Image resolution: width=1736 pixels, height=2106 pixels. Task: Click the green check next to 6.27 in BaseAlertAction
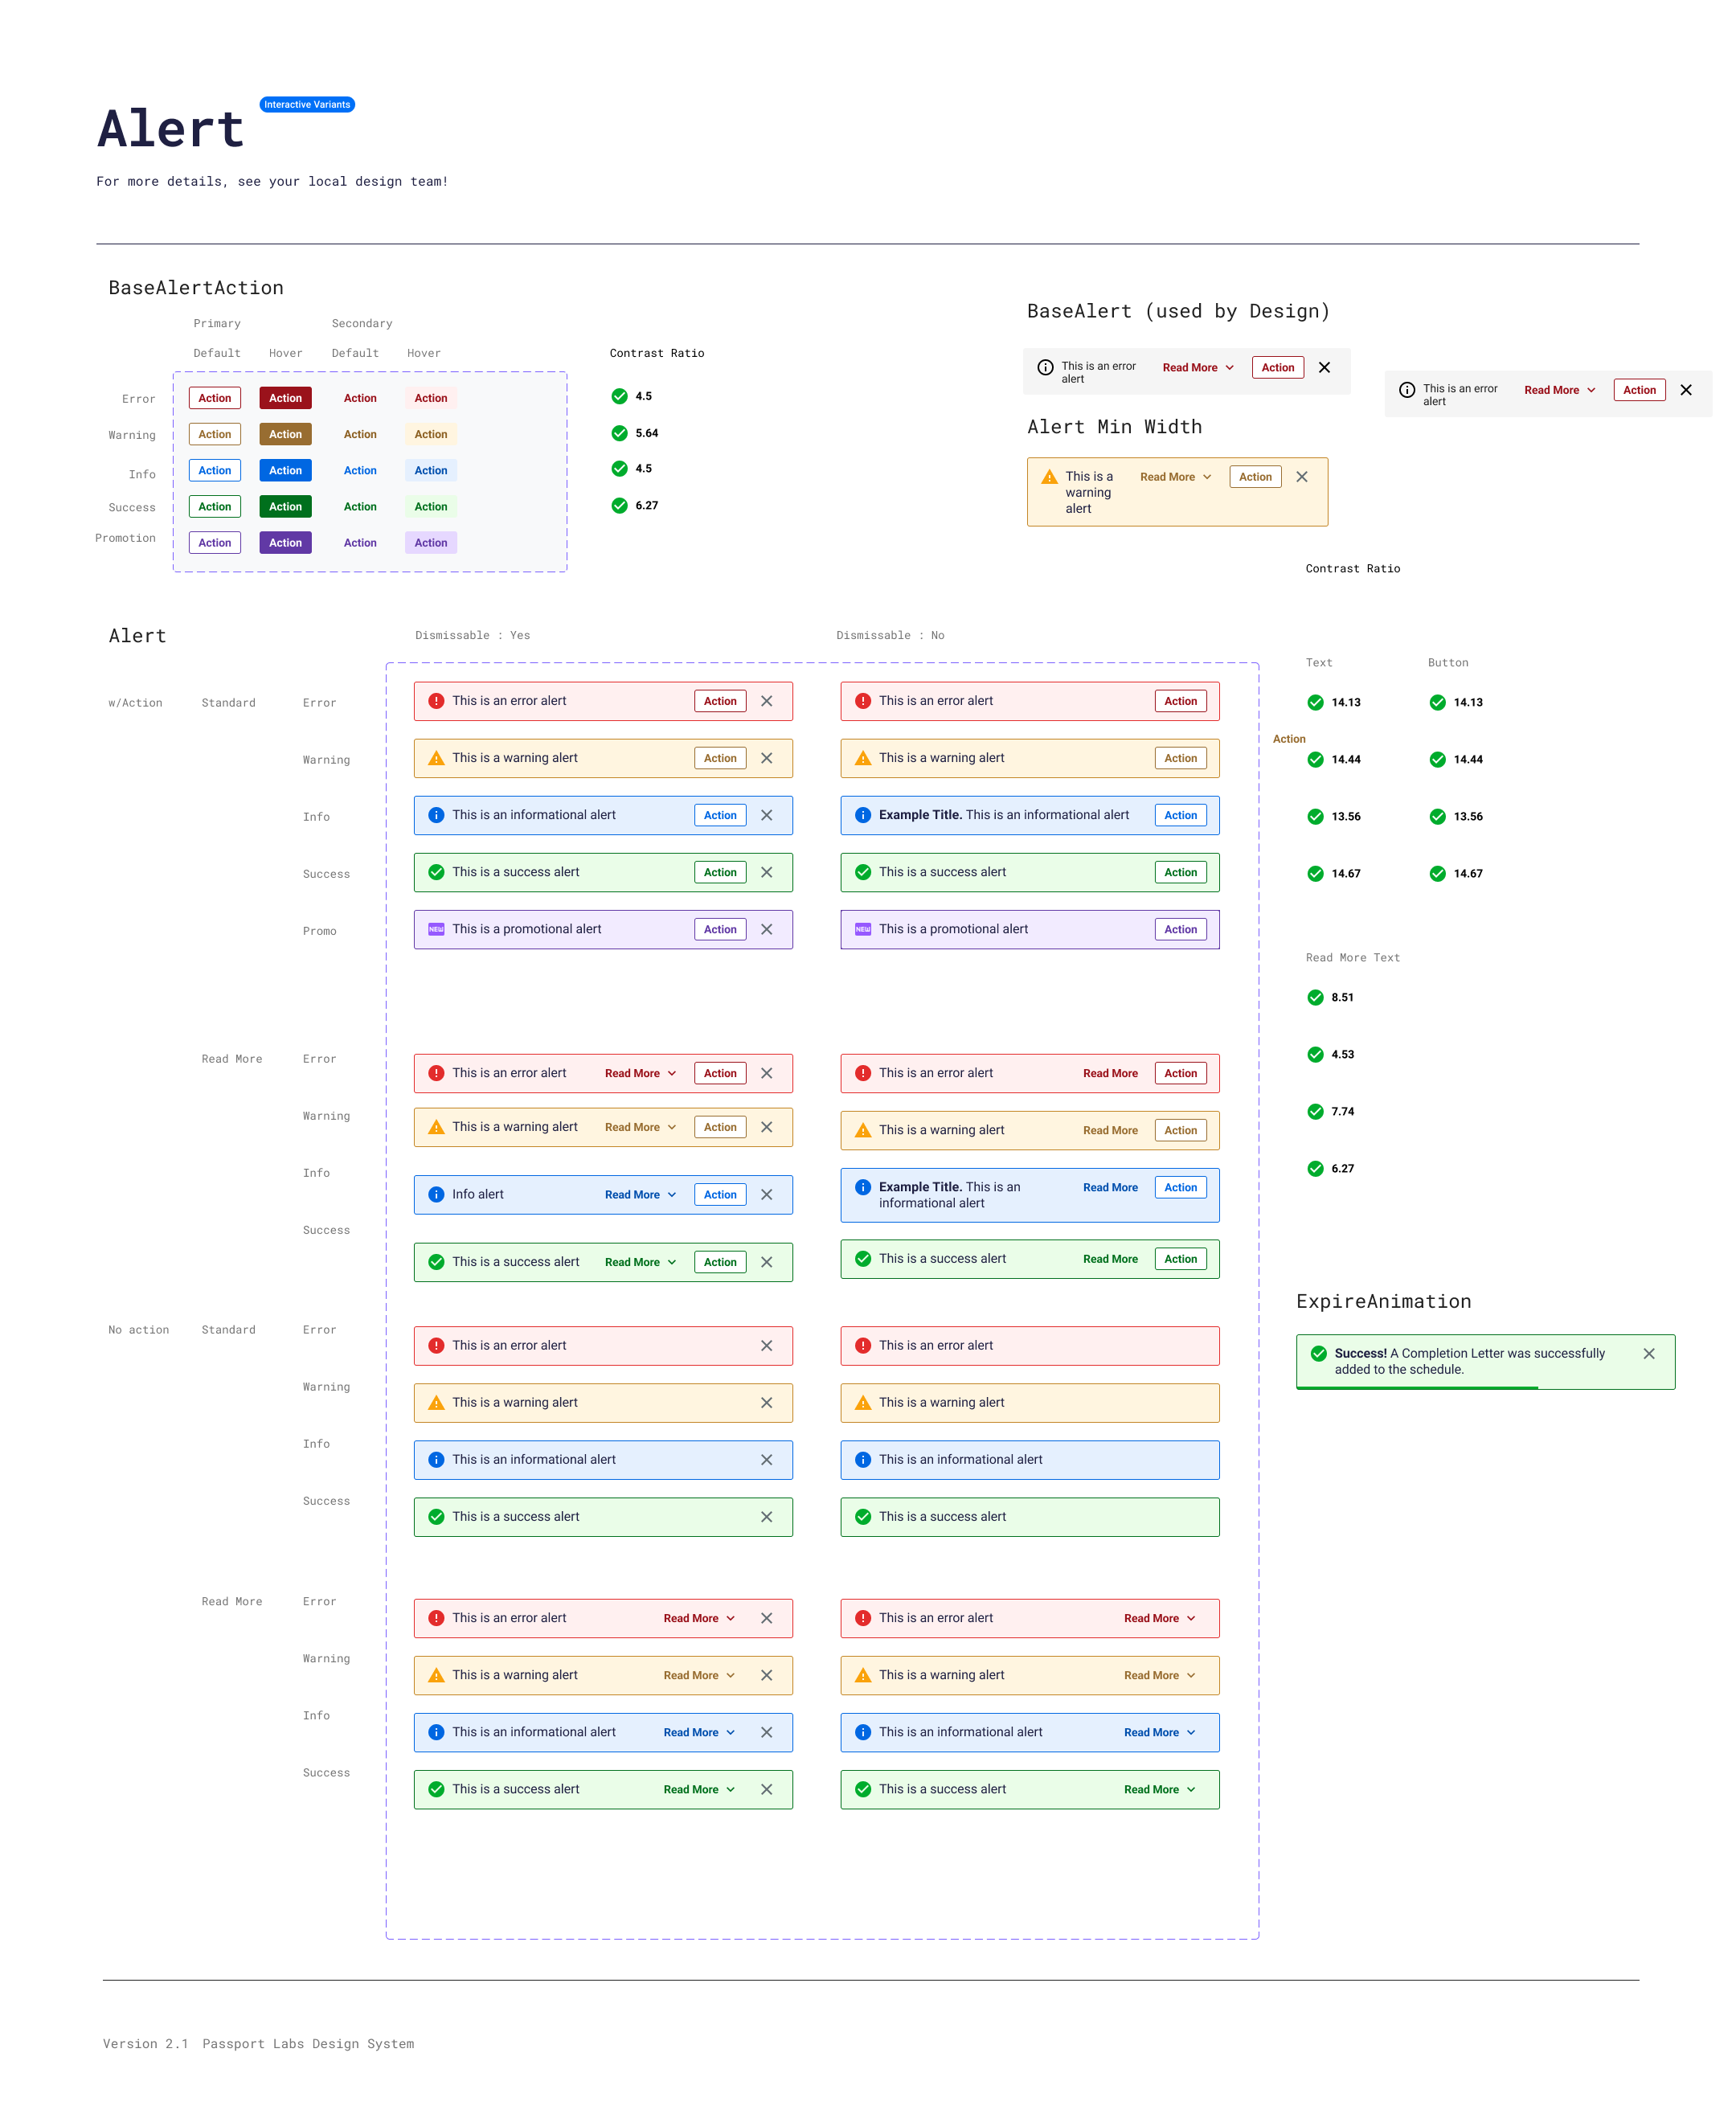tap(619, 505)
